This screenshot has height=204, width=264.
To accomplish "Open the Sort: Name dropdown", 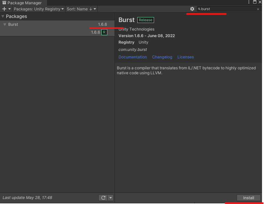I will pos(81,9).
